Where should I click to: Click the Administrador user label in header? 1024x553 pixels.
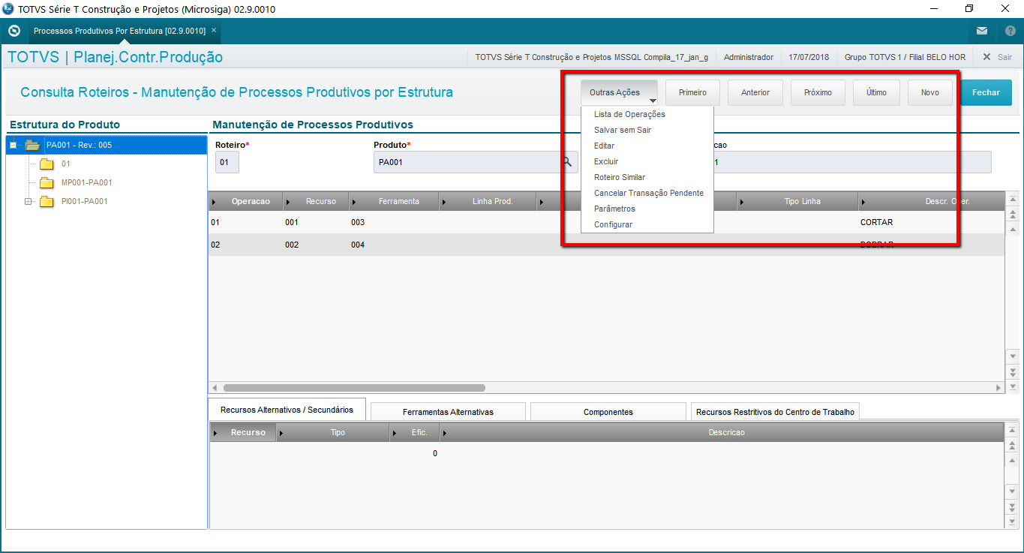748,57
